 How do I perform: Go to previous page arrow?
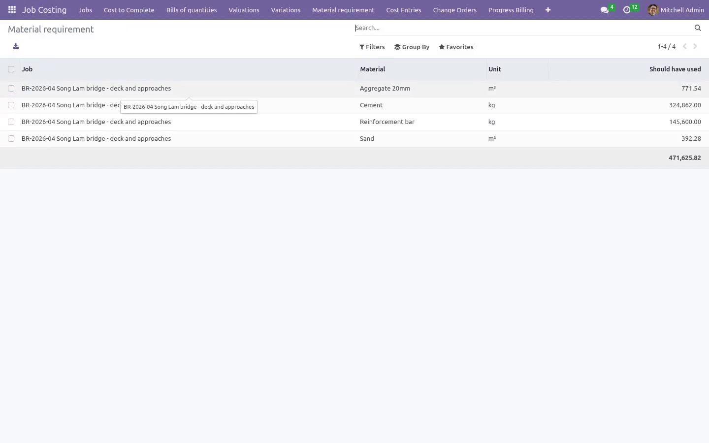click(x=684, y=47)
